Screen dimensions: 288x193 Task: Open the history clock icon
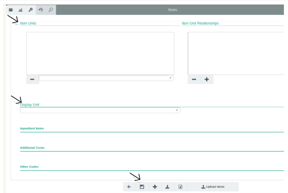[41, 10]
